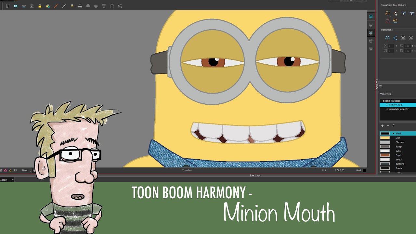Open the display dropdown at bottom left
This screenshot has width=416, height=234.
pyautogui.click(x=7, y=180)
